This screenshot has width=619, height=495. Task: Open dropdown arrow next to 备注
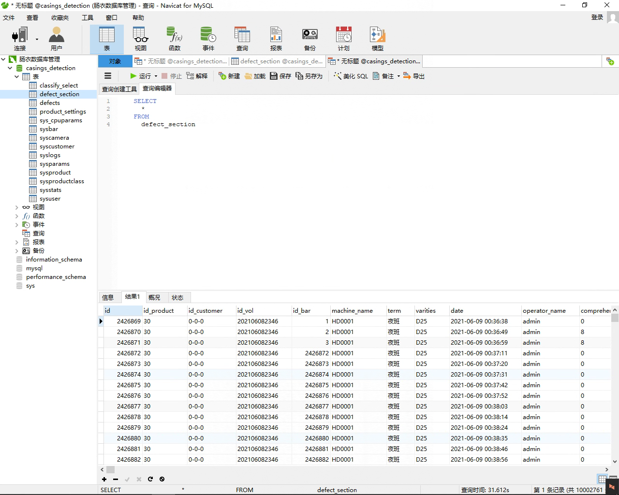click(x=398, y=76)
